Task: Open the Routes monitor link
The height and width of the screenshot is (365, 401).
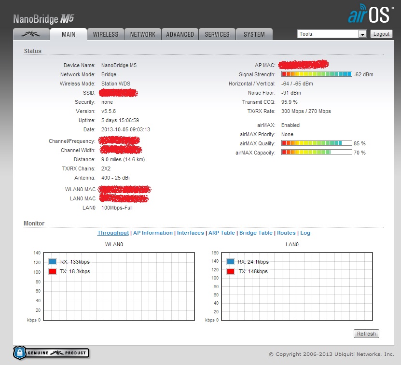Action: (x=286, y=233)
